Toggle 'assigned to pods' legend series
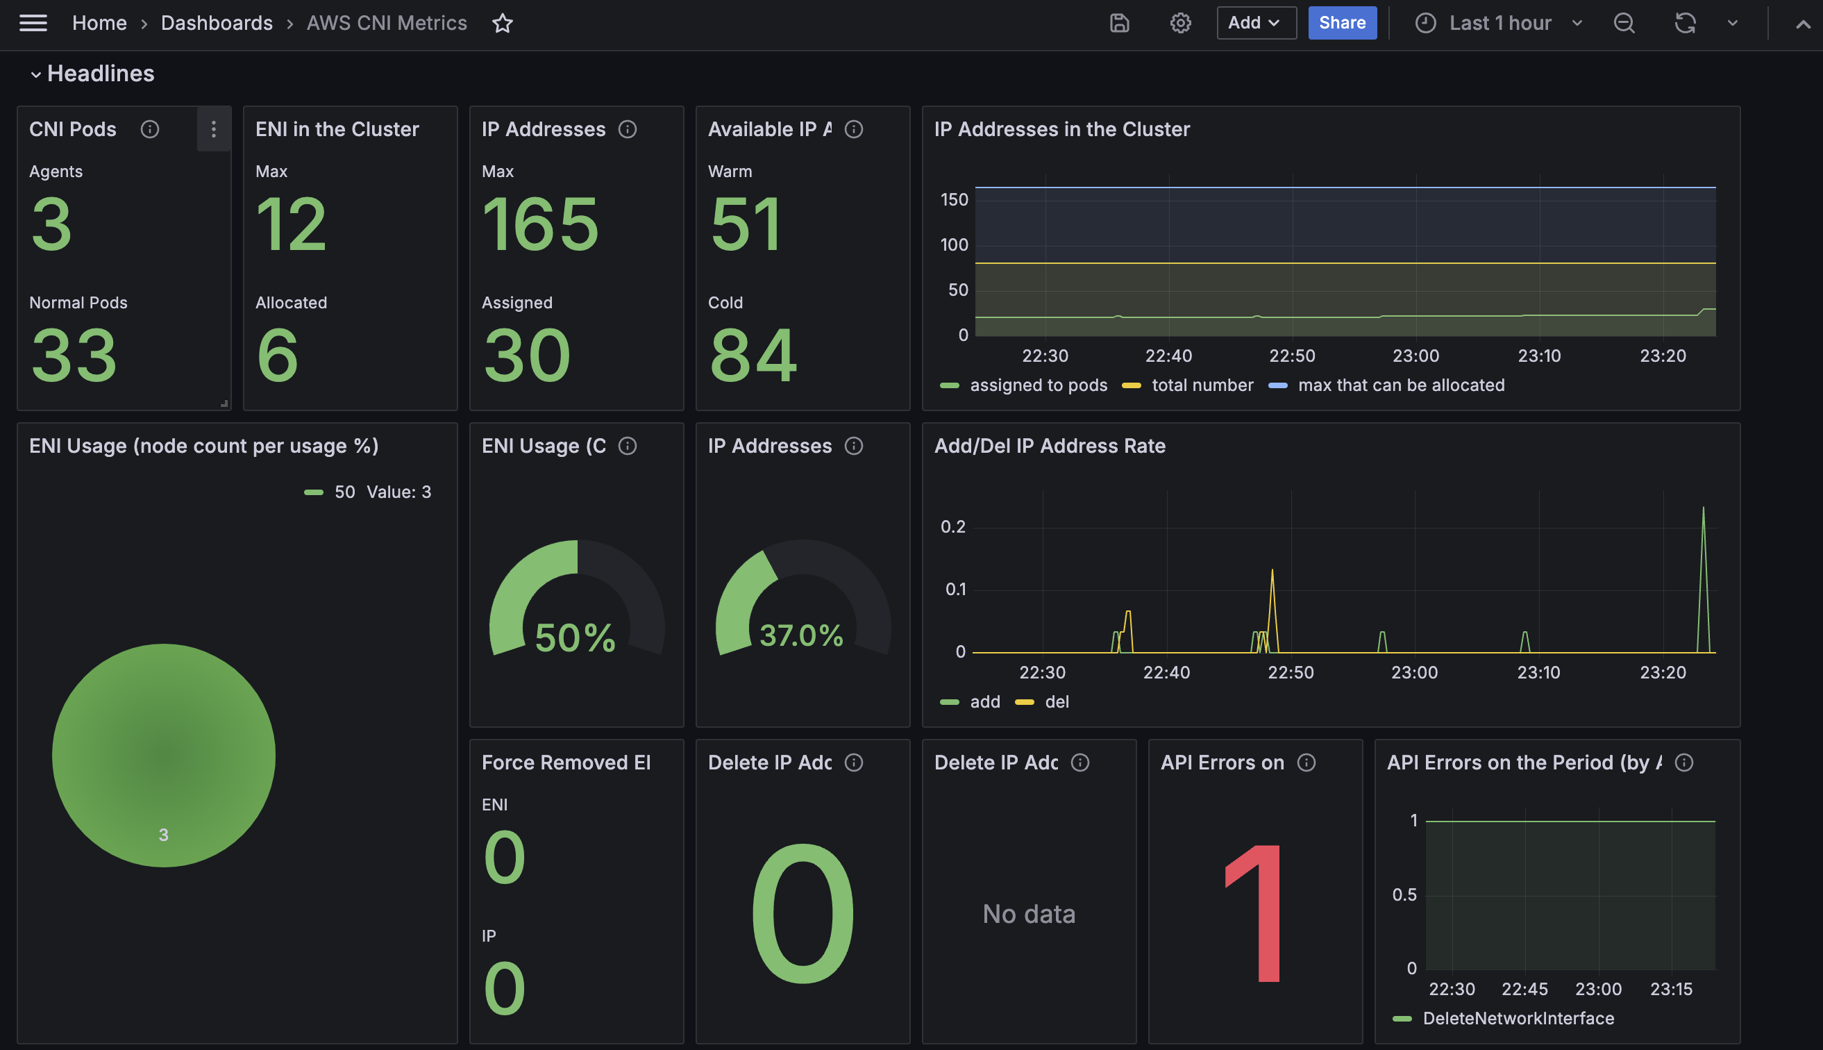The width and height of the screenshot is (1823, 1050). 1038,385
